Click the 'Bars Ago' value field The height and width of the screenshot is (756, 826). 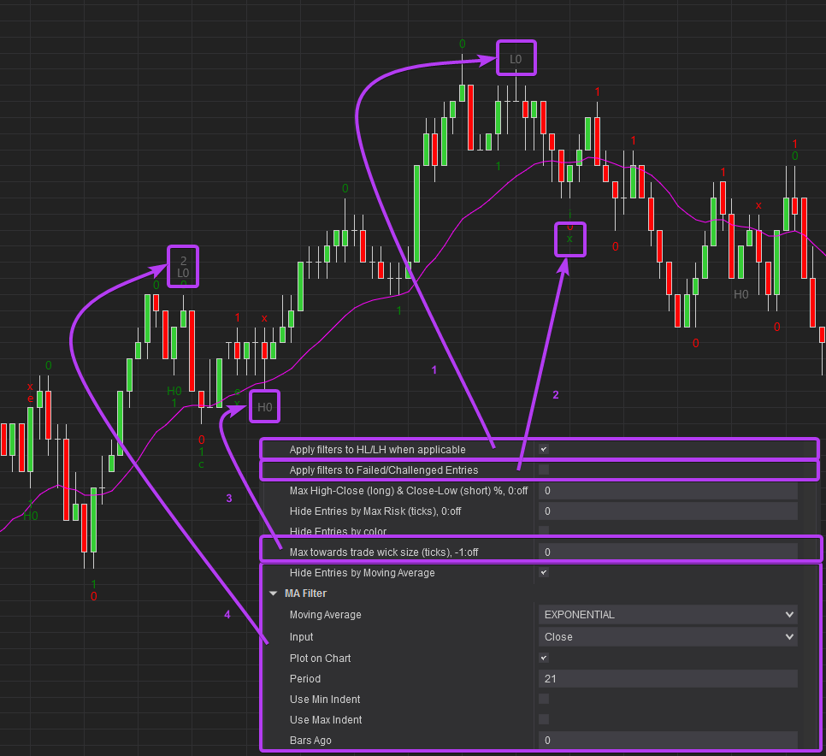668,741
